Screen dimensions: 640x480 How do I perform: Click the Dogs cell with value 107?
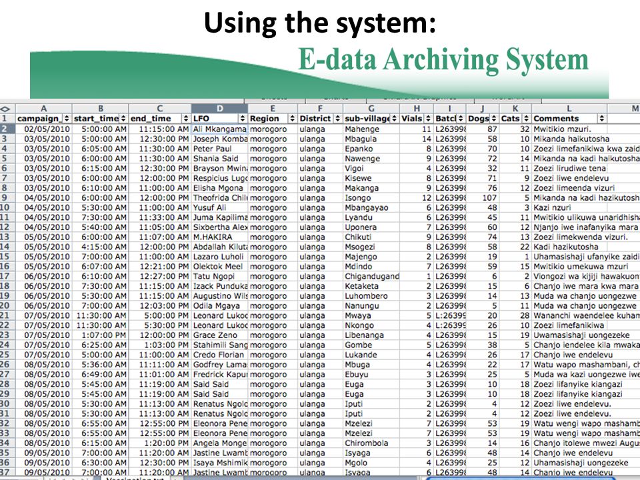pyautogui.click(x=483, y=197)
